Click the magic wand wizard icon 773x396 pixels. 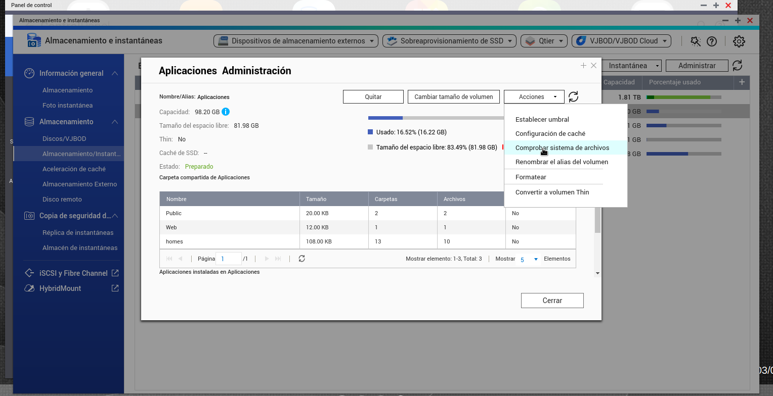coord(696,41)
